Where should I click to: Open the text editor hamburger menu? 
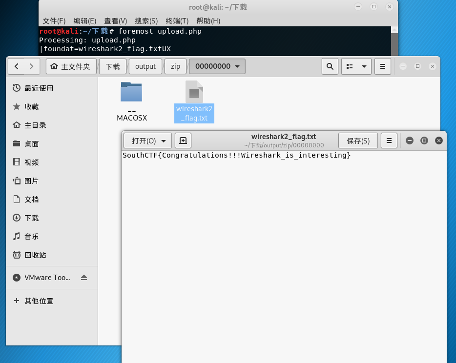point(389,141)
